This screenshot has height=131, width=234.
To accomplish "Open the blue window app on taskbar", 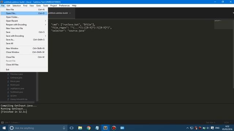I will pyautogui.click(x=122, y=128).
